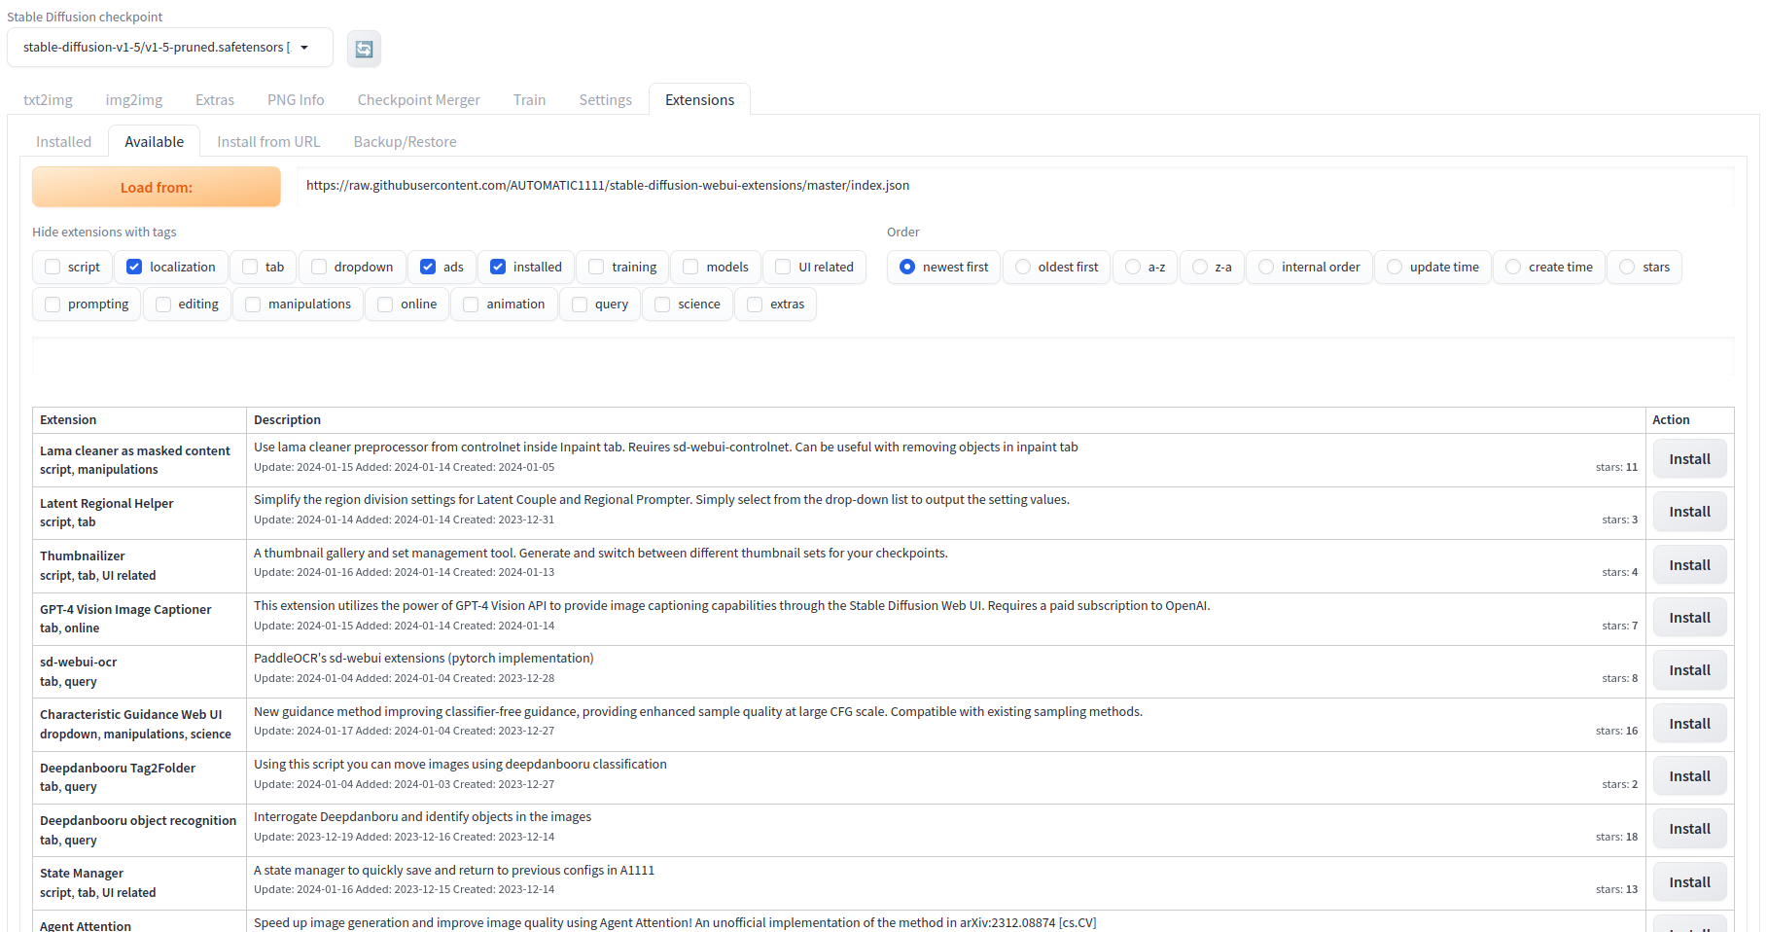Open the Latent Regional Helper link
The width and height of the screenshot is (1767, 932).
click(107, 504)
